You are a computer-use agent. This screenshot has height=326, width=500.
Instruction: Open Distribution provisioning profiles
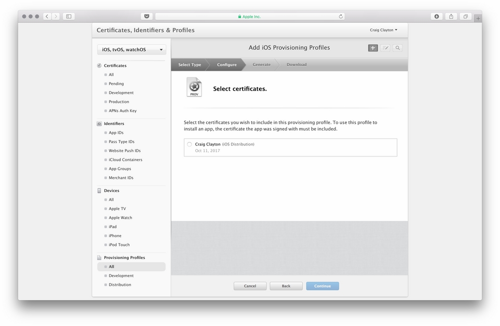pyautogui.click(x=120, y=284)
